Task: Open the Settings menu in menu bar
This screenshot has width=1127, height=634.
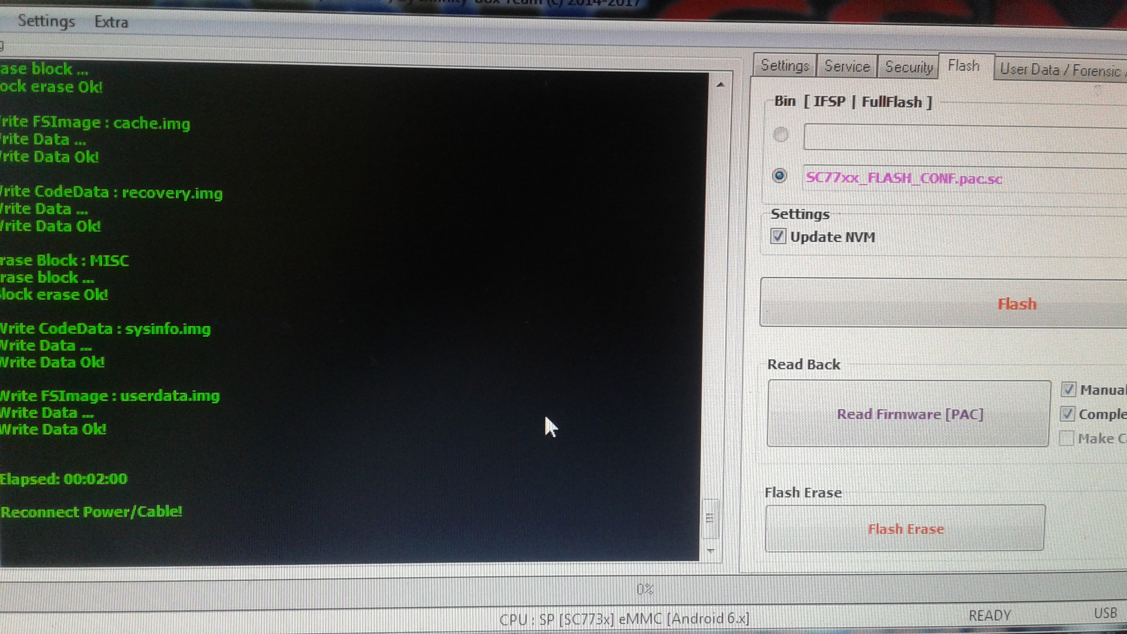Action: pyautogui.click(x=46, y=21)
